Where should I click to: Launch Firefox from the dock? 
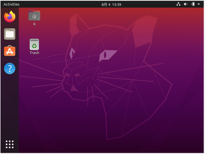tap(10, 16)
